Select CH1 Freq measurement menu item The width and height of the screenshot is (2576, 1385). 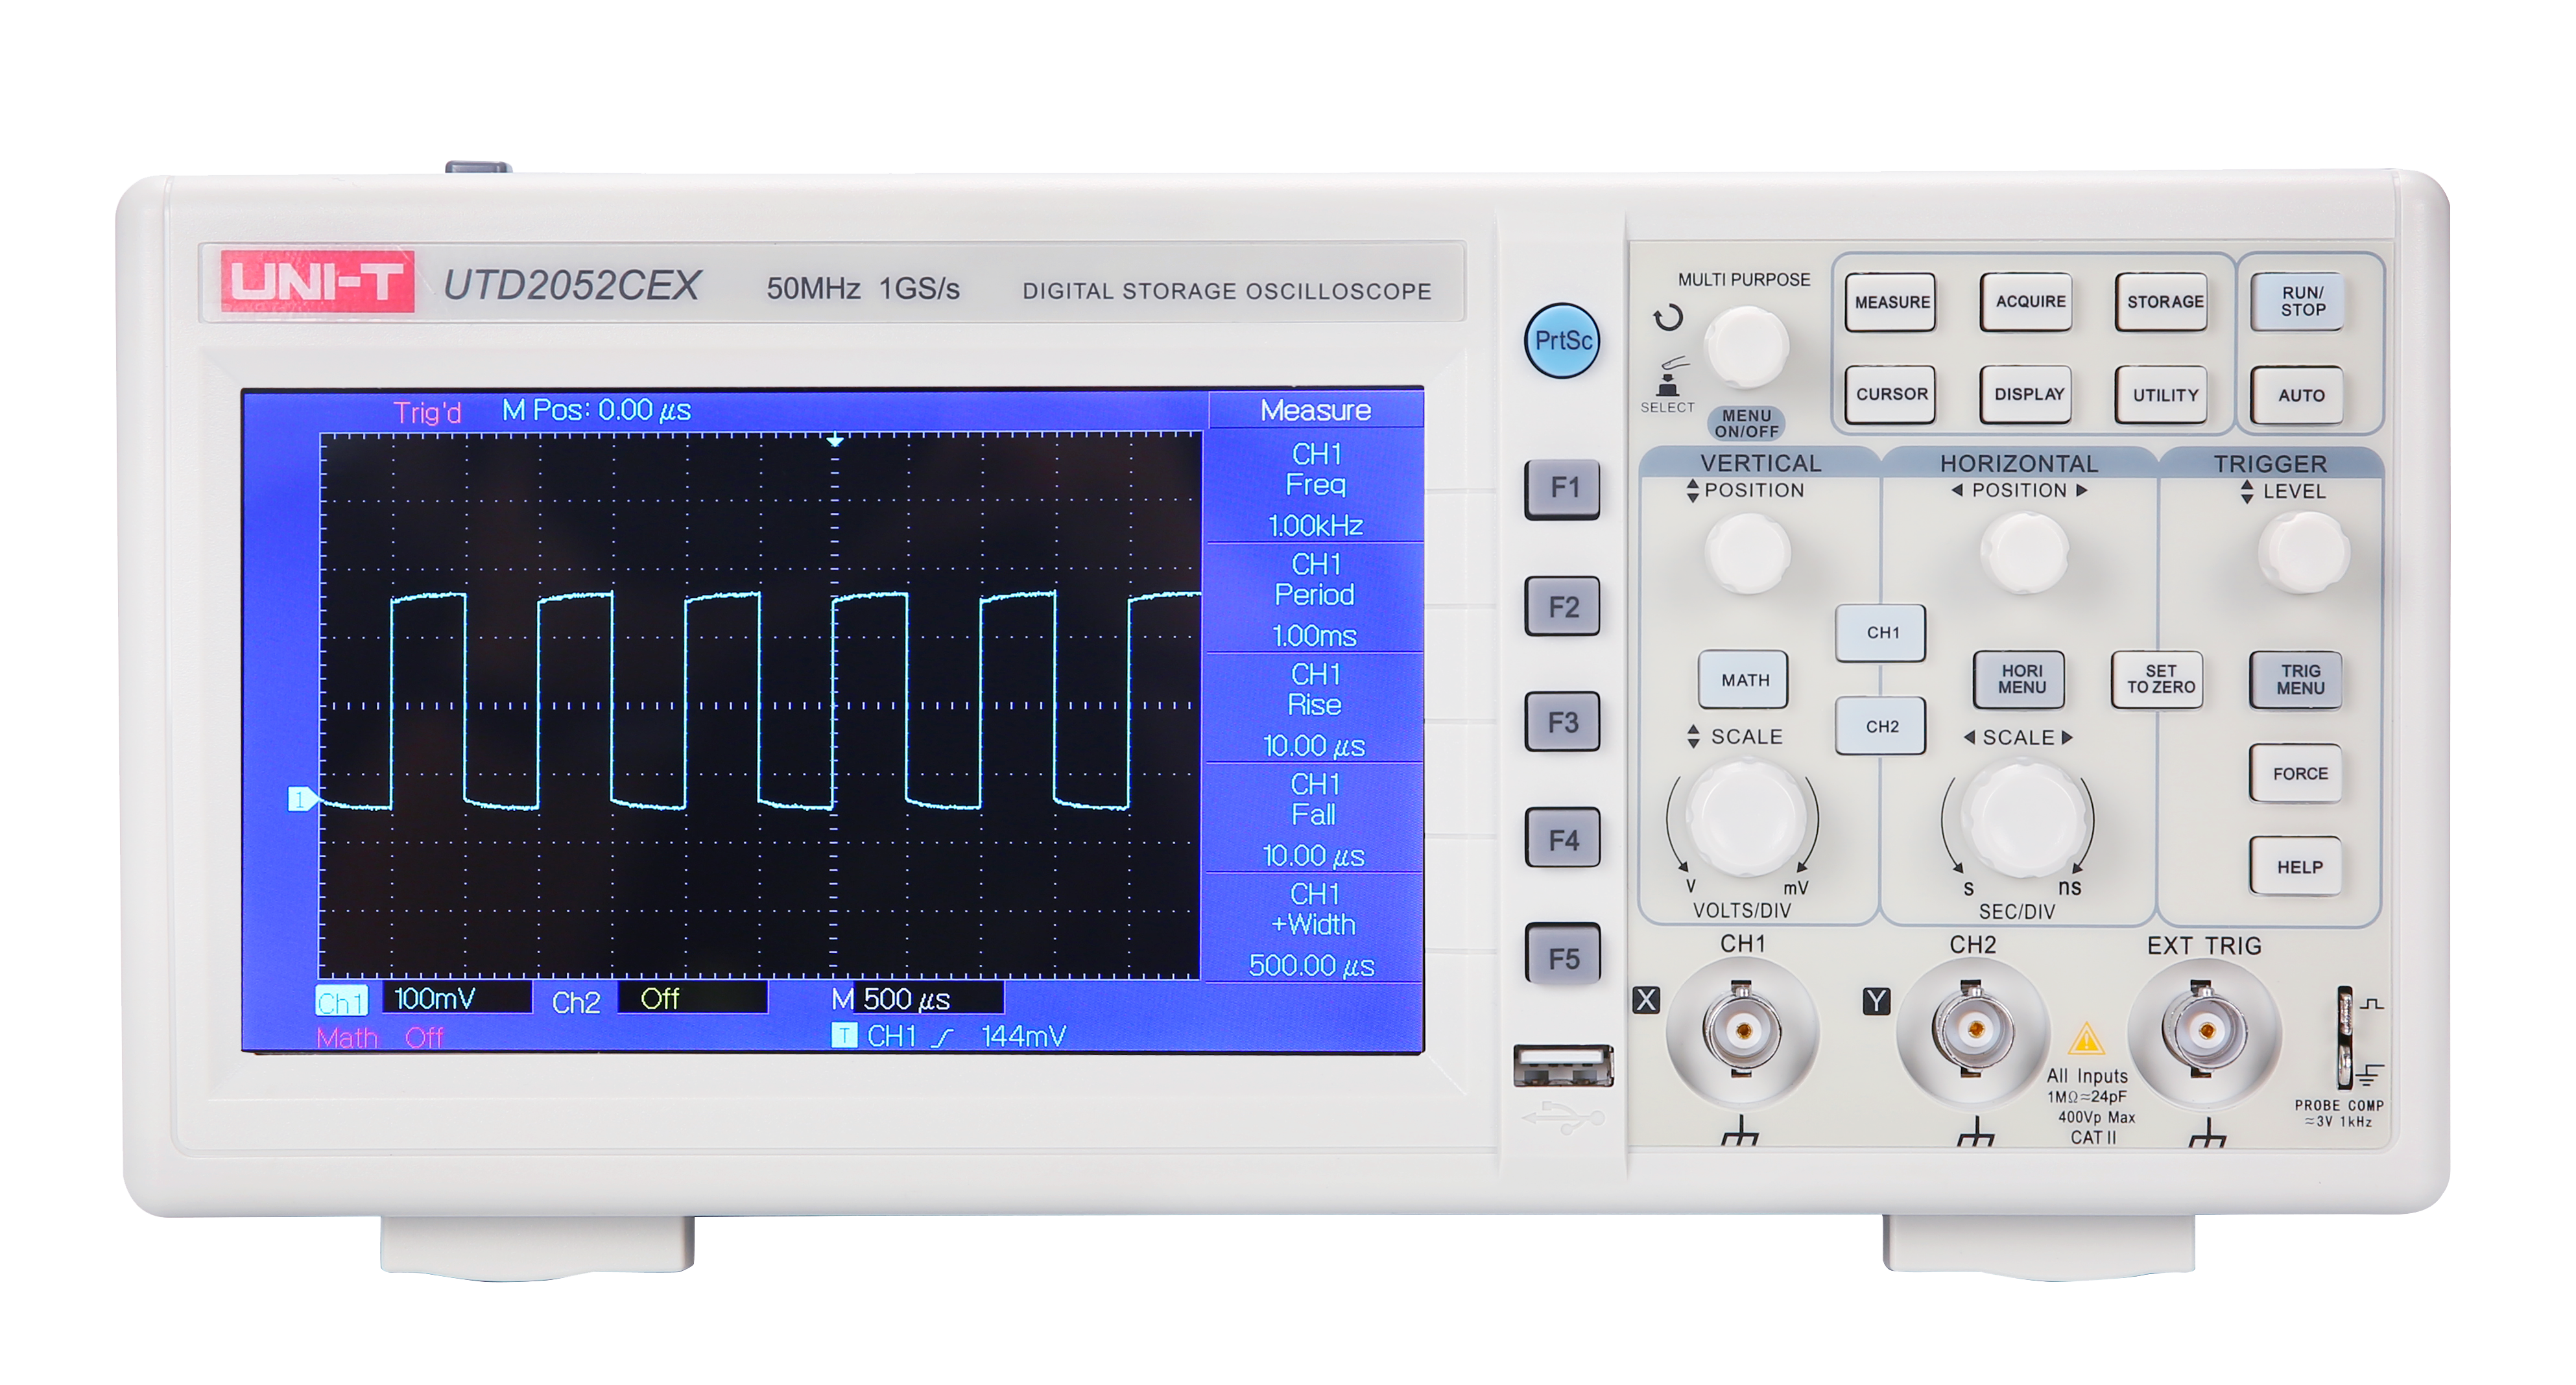coord(1315,488)
